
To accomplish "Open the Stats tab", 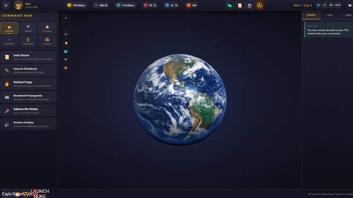I will [348, 15].
